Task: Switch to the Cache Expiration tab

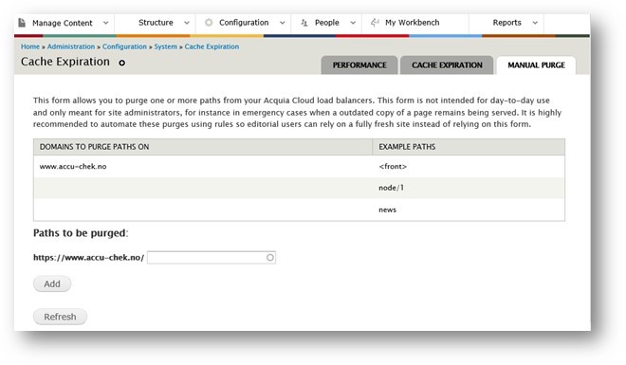Action: [447, 65]
